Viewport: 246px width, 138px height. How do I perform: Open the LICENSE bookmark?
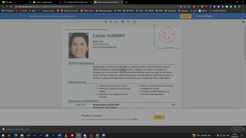[150, 11]
